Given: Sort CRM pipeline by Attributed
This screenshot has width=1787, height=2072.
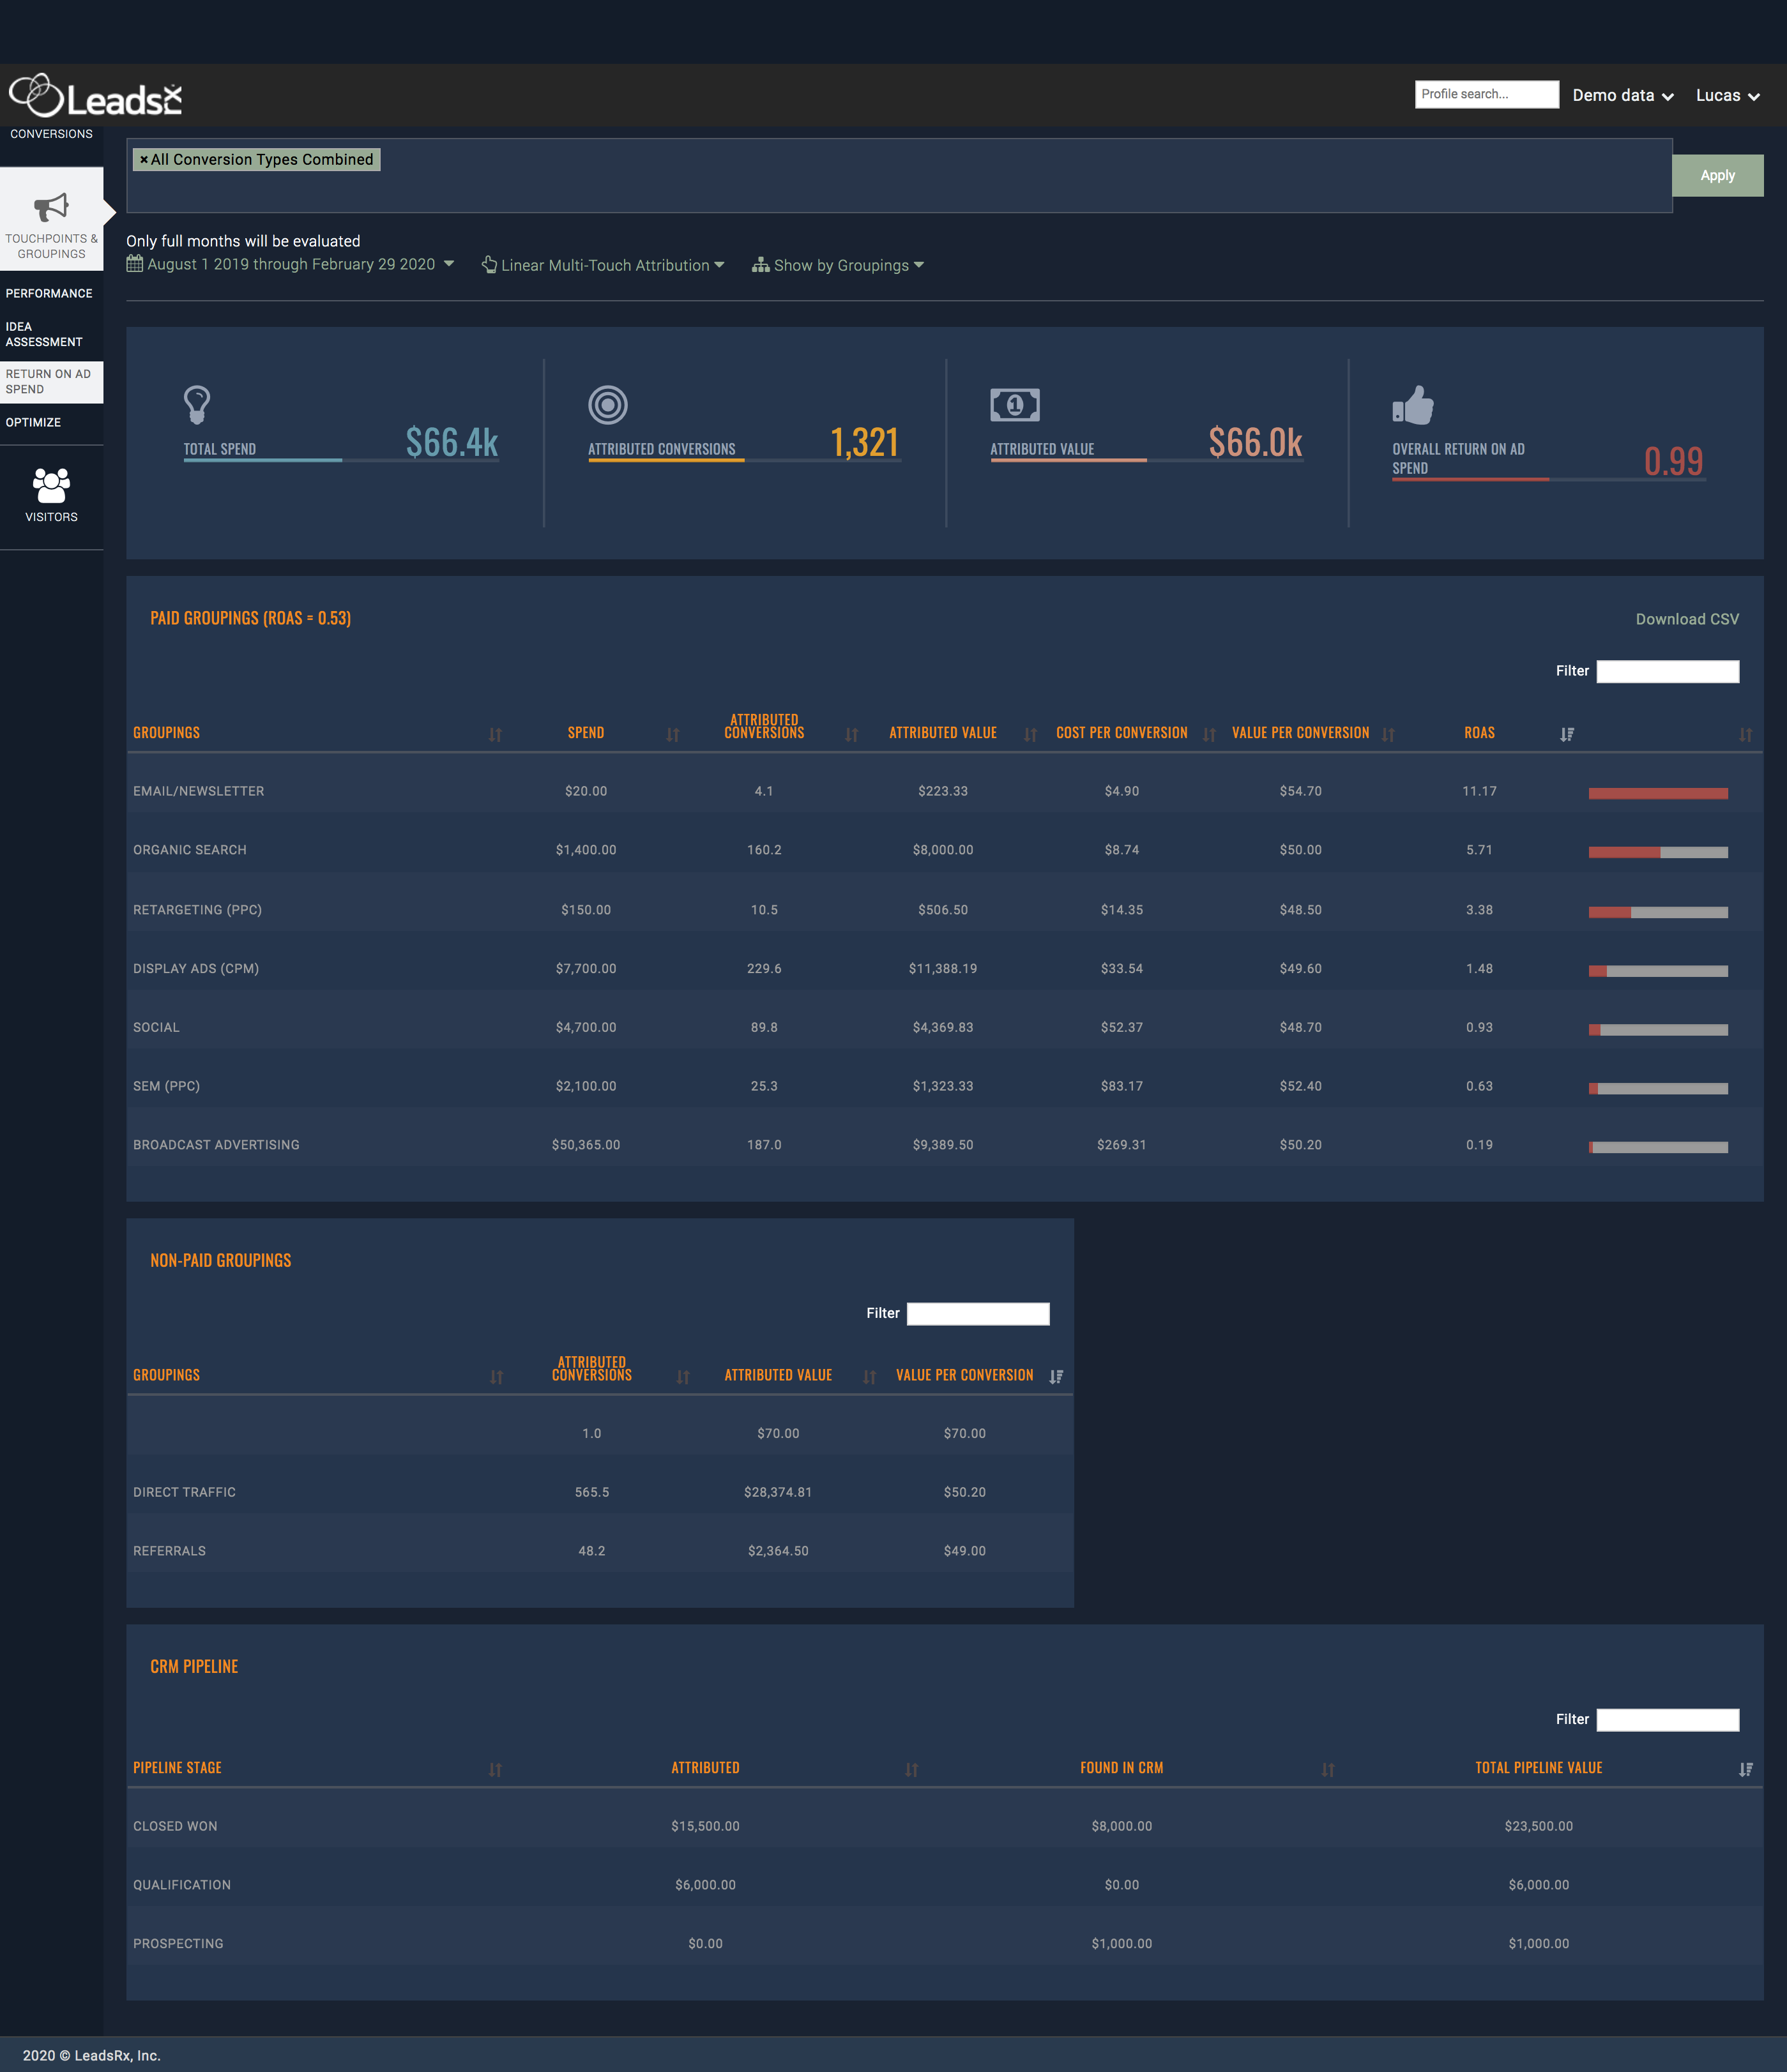Looking at the screenshot, I should tap(912, 1770).
